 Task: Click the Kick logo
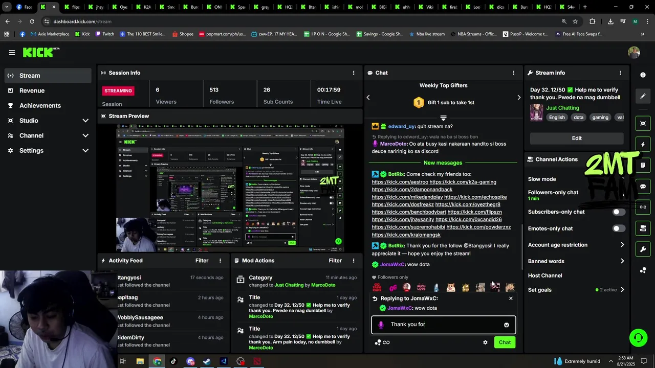(x=41, y=52)
